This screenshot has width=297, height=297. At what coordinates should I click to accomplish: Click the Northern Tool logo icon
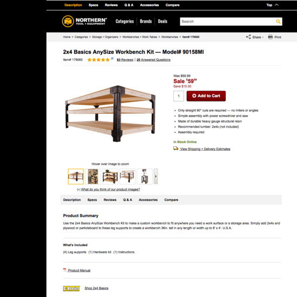click(68, 21)
